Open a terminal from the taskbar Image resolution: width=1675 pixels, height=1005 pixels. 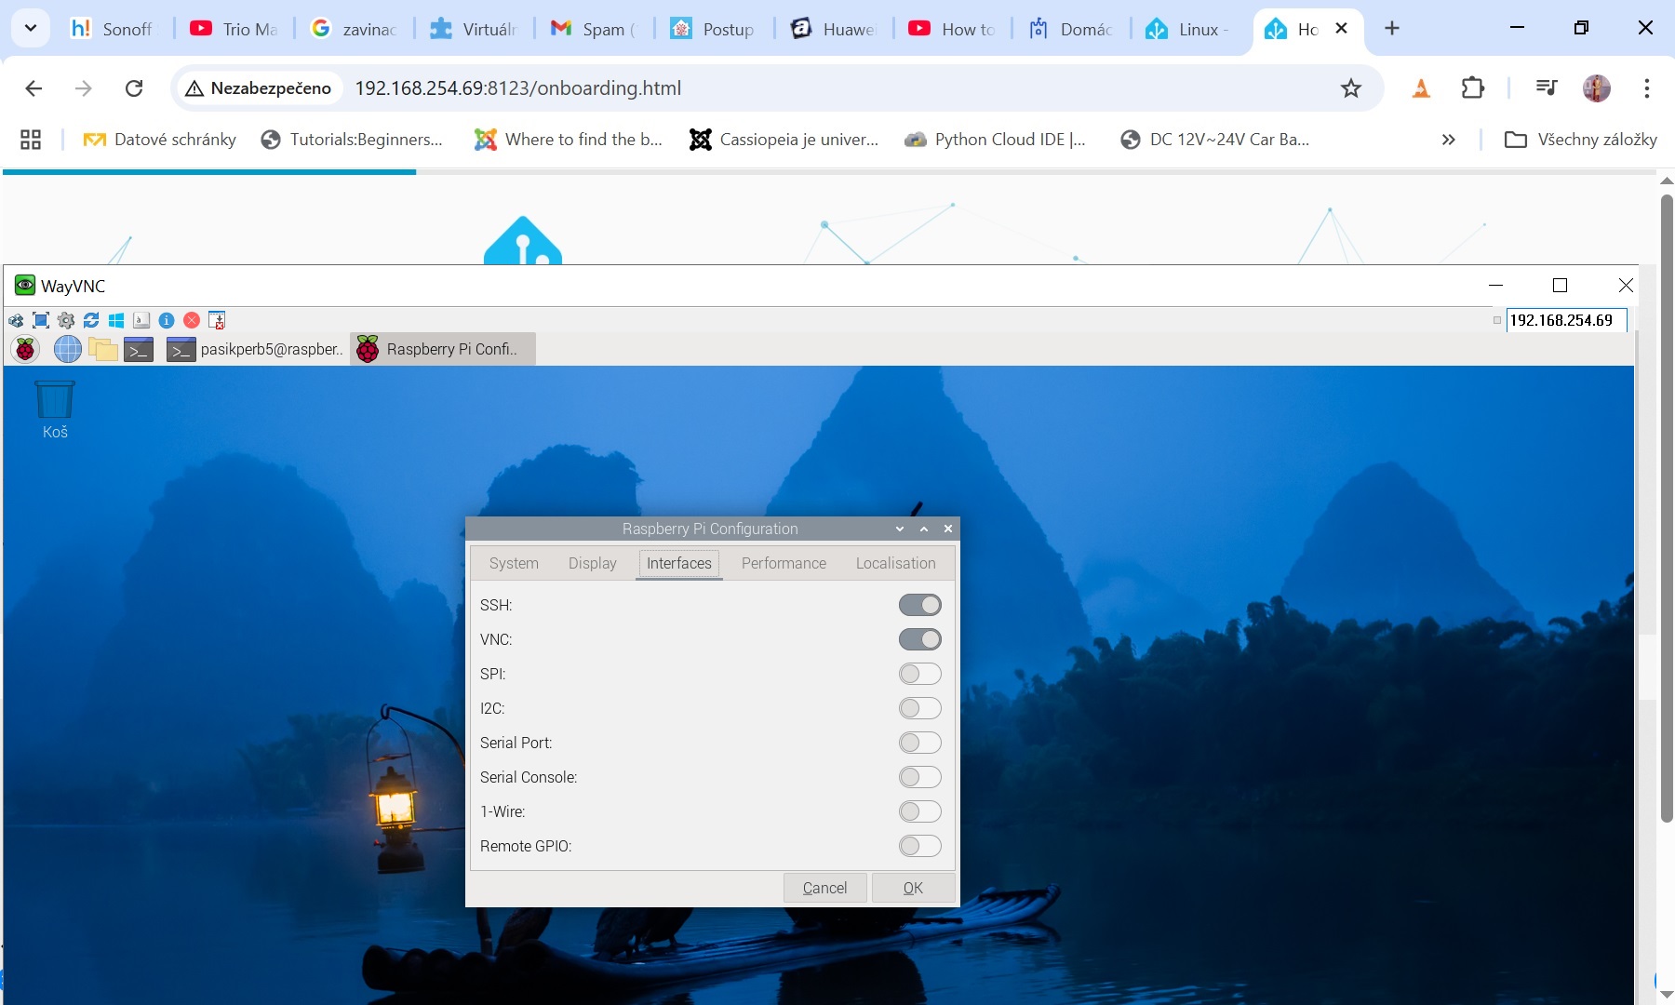pos(139,349)
